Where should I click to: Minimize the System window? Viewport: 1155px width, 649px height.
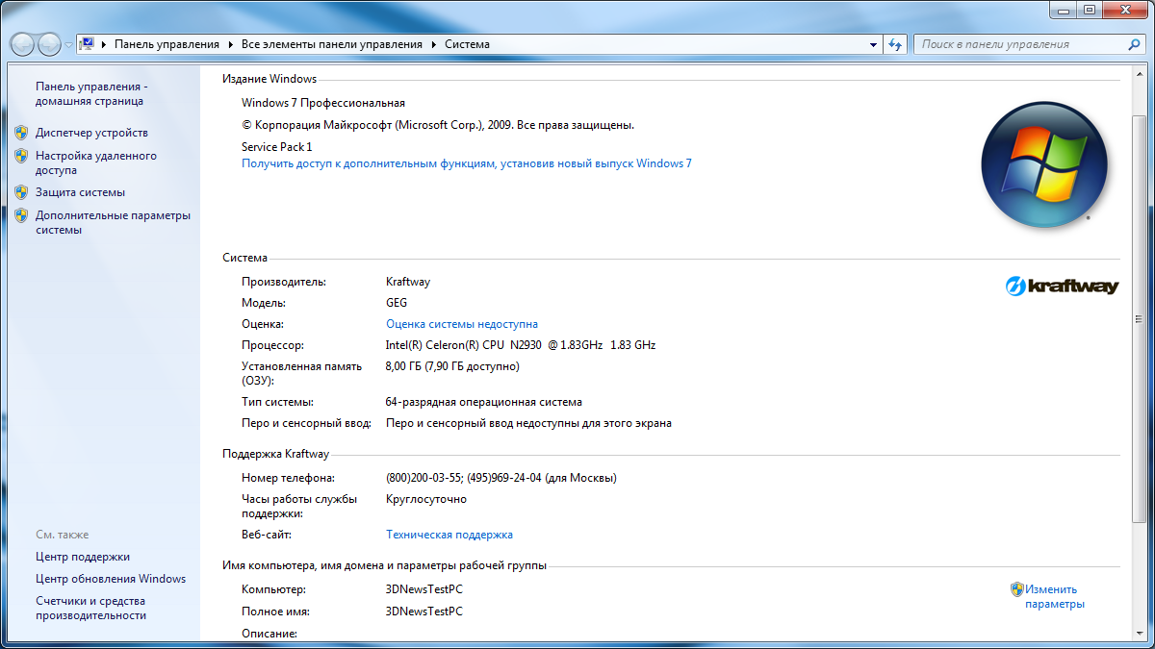pyautogui.click(x=1064, y=9)
